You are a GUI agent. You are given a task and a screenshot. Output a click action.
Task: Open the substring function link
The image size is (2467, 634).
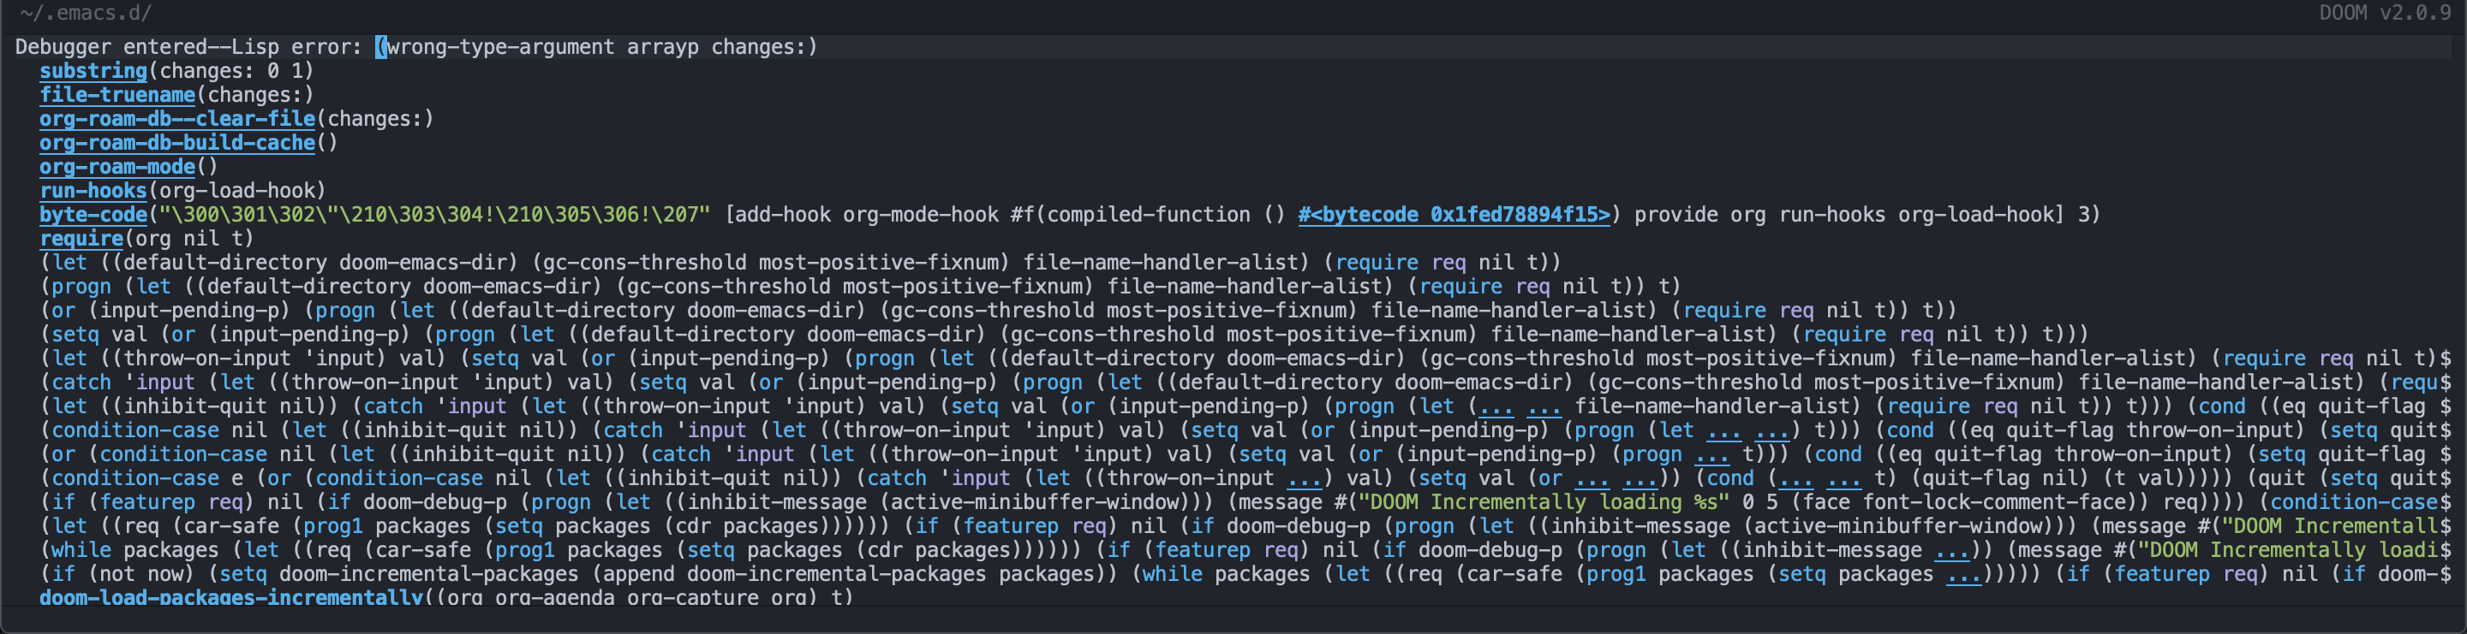[x=93, y=71]
